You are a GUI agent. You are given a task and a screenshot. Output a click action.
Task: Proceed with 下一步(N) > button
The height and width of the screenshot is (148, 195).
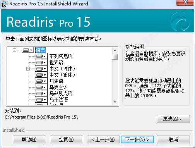137,139
